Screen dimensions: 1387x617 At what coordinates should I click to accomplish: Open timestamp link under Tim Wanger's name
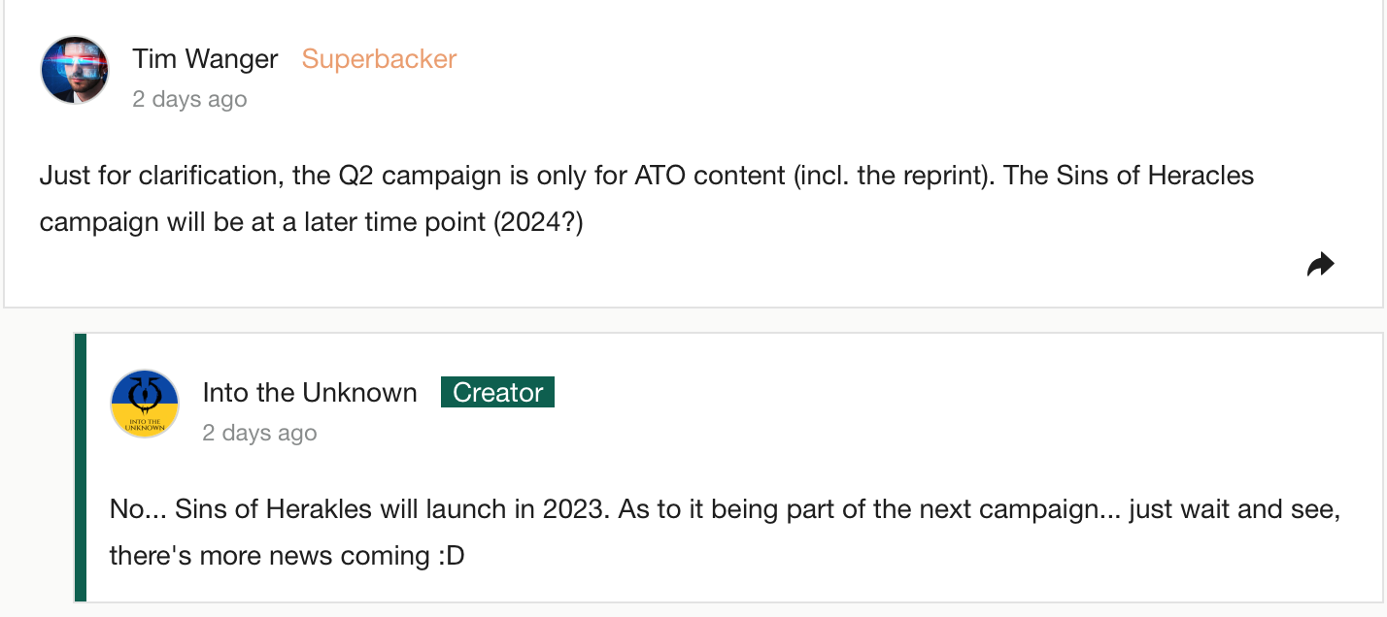coord(189,99)
